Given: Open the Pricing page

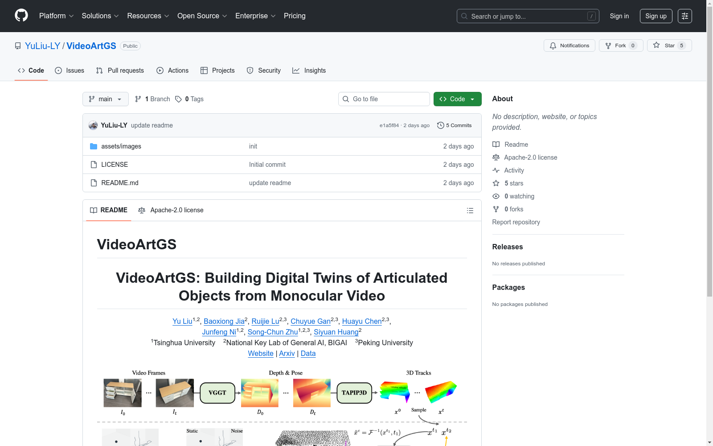Looking at the screenshot, I should [295, 16].
